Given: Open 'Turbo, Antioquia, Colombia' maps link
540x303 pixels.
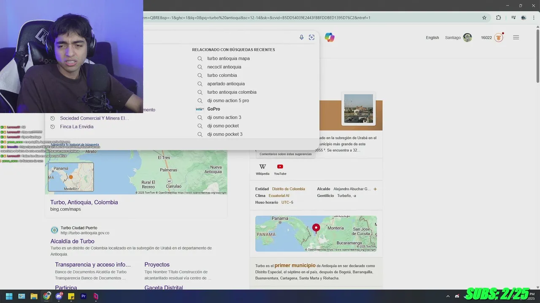Looking at the screenshot, I should (84, 202).
